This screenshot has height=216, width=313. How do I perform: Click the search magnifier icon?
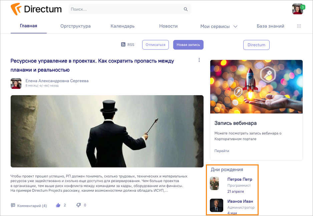186,9
